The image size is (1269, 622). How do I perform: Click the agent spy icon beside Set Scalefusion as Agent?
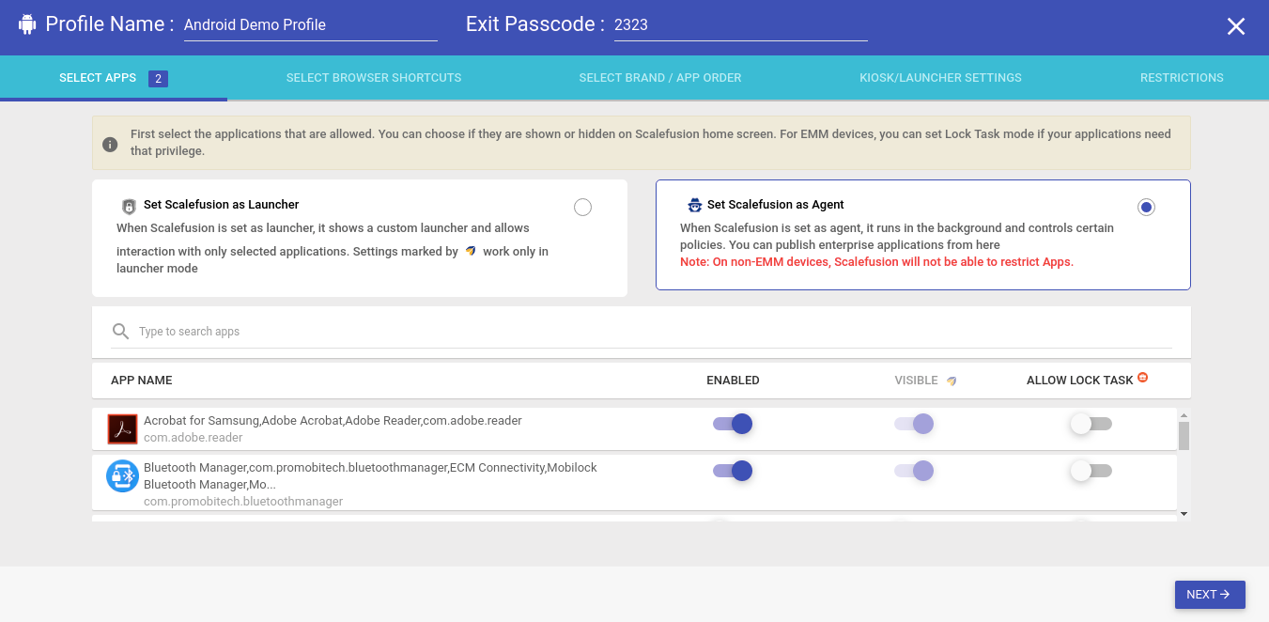(695, 205)
